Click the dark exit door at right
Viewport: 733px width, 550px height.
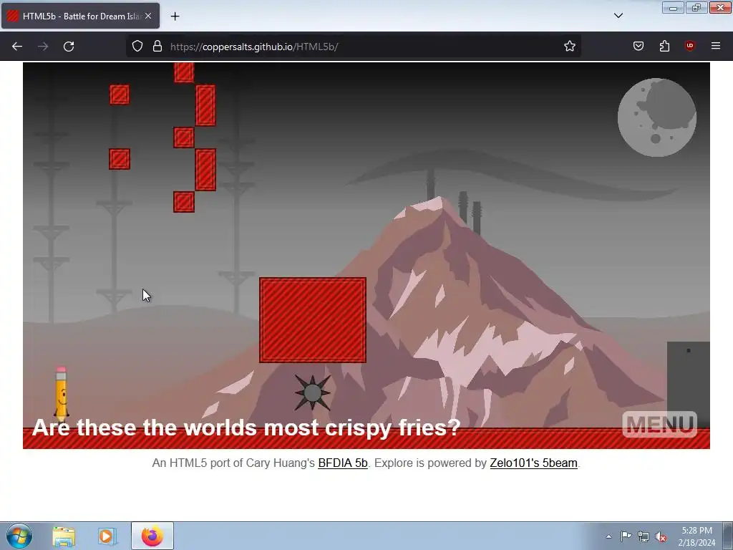688,385
